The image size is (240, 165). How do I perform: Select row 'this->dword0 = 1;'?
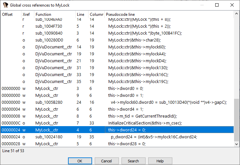tap(117, 96)
